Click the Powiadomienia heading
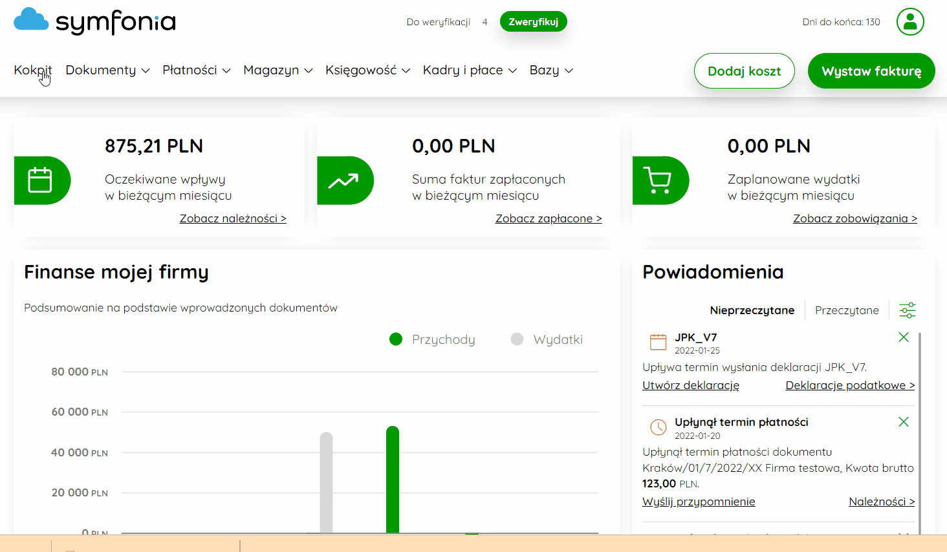This screenshot has height=552, width=947. (x=713, y=272)
